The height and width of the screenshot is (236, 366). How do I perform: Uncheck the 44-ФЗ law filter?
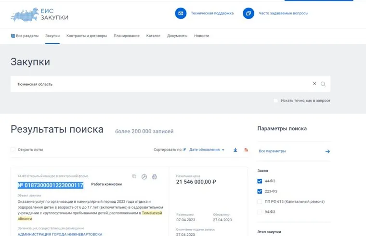[x=260, y=181]
